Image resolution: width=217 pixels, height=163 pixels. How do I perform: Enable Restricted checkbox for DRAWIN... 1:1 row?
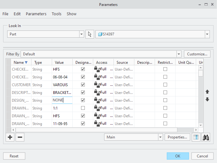[x=165, y=108]
